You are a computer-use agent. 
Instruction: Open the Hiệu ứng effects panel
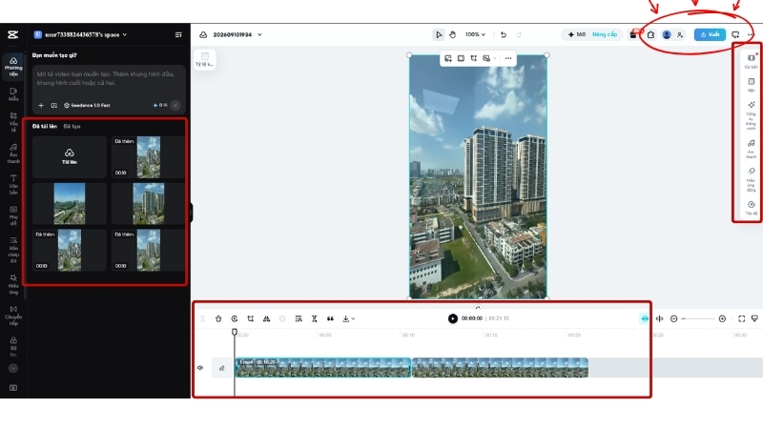click(x=13, y=284)
